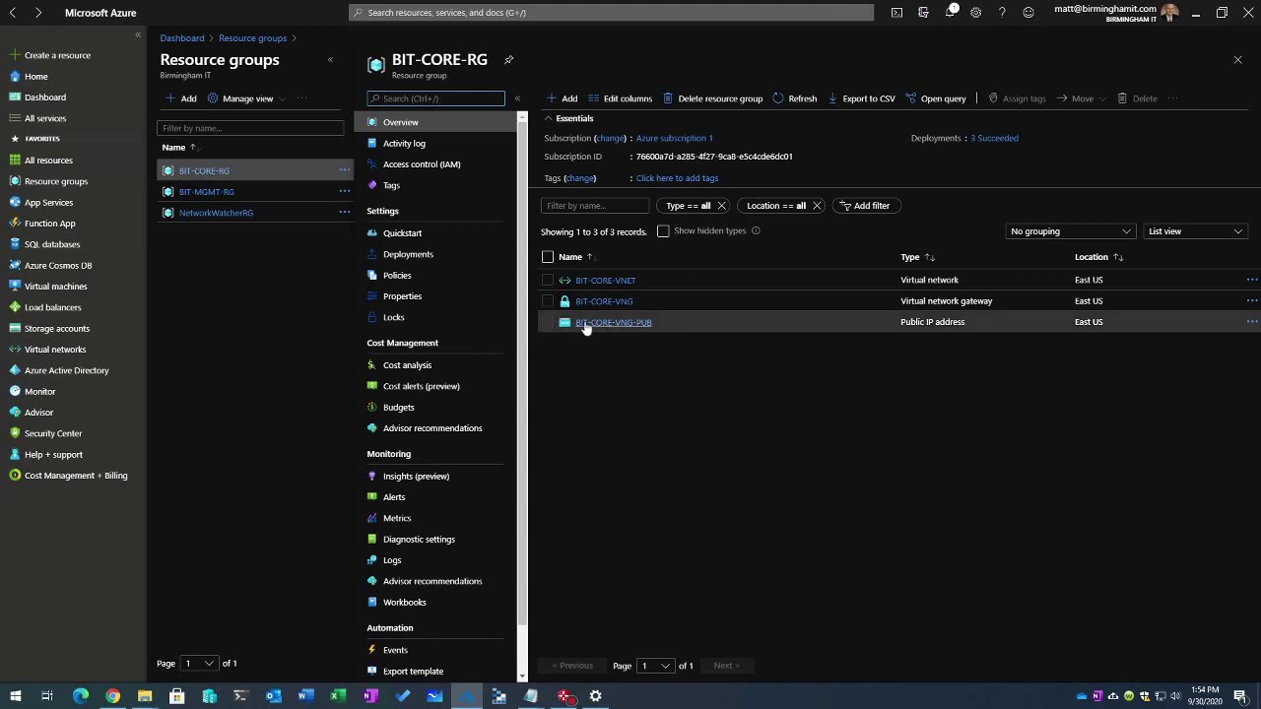The height and width of the screenshot is (709, 1261).
Task: Select all resources with the header checkbox
Action: pyautogui.click(x=548, y=257)
